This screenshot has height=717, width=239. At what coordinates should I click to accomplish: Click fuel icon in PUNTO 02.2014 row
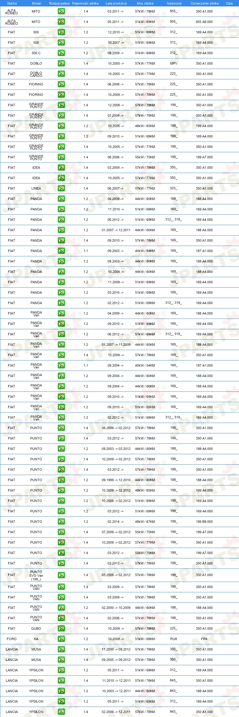click(x=61, y=522)
